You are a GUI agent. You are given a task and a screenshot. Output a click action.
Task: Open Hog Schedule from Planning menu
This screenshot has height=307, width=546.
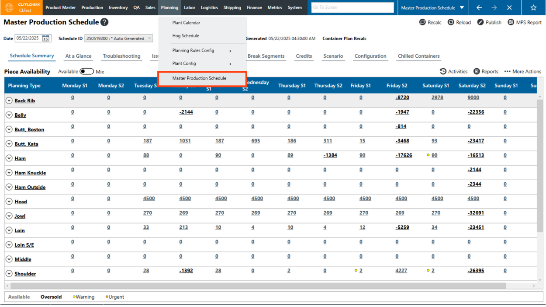point(186,36)
